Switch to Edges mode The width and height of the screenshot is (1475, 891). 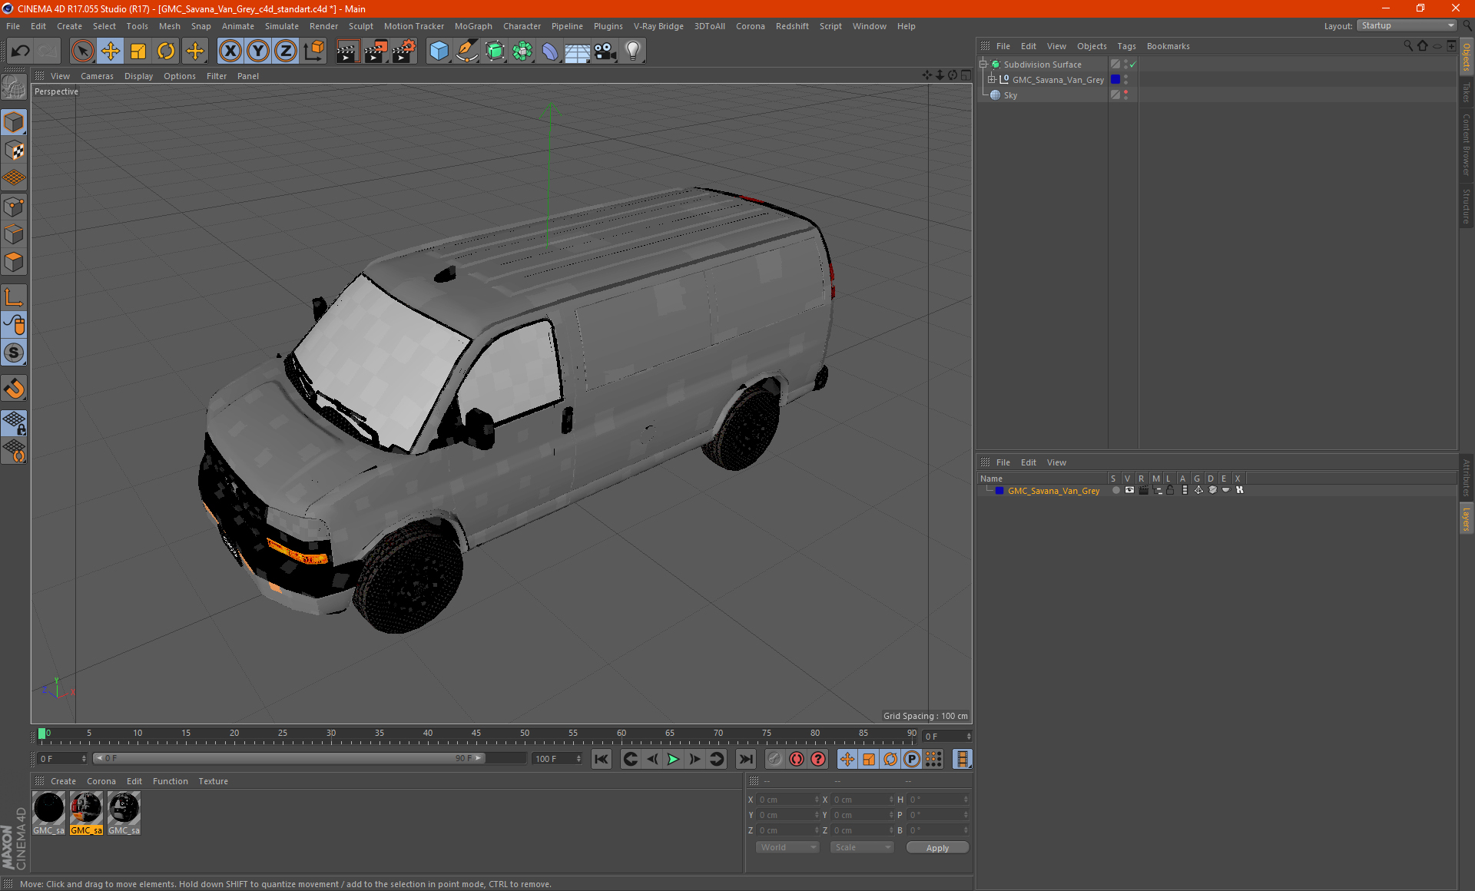[x=14, y=234]
